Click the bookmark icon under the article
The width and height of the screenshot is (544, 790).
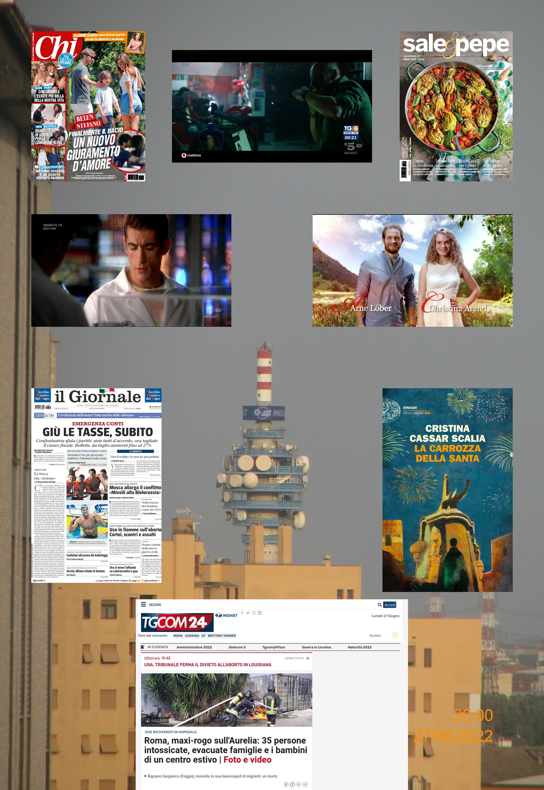coord(286,784)
